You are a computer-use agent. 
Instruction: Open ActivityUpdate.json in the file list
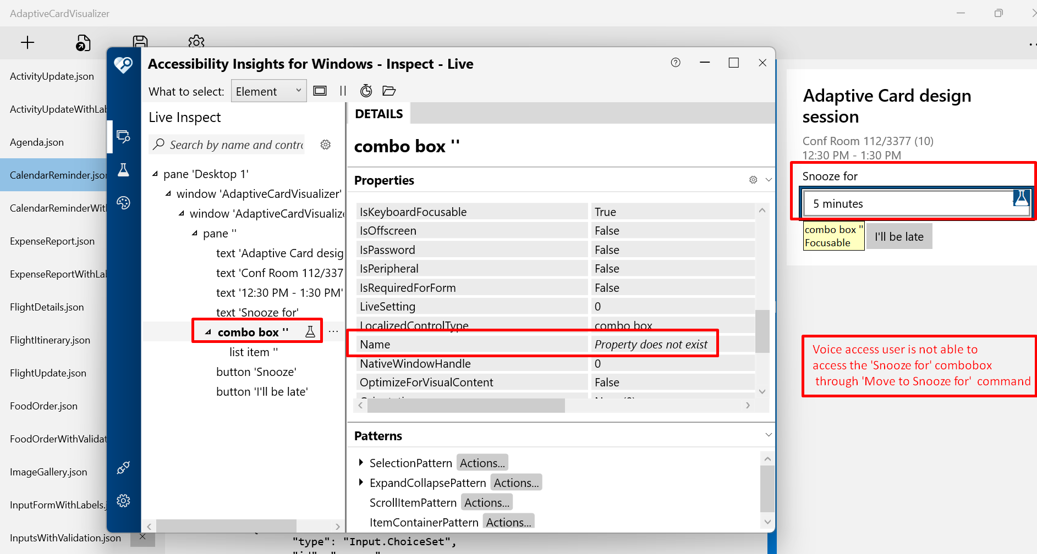point(52,76)
